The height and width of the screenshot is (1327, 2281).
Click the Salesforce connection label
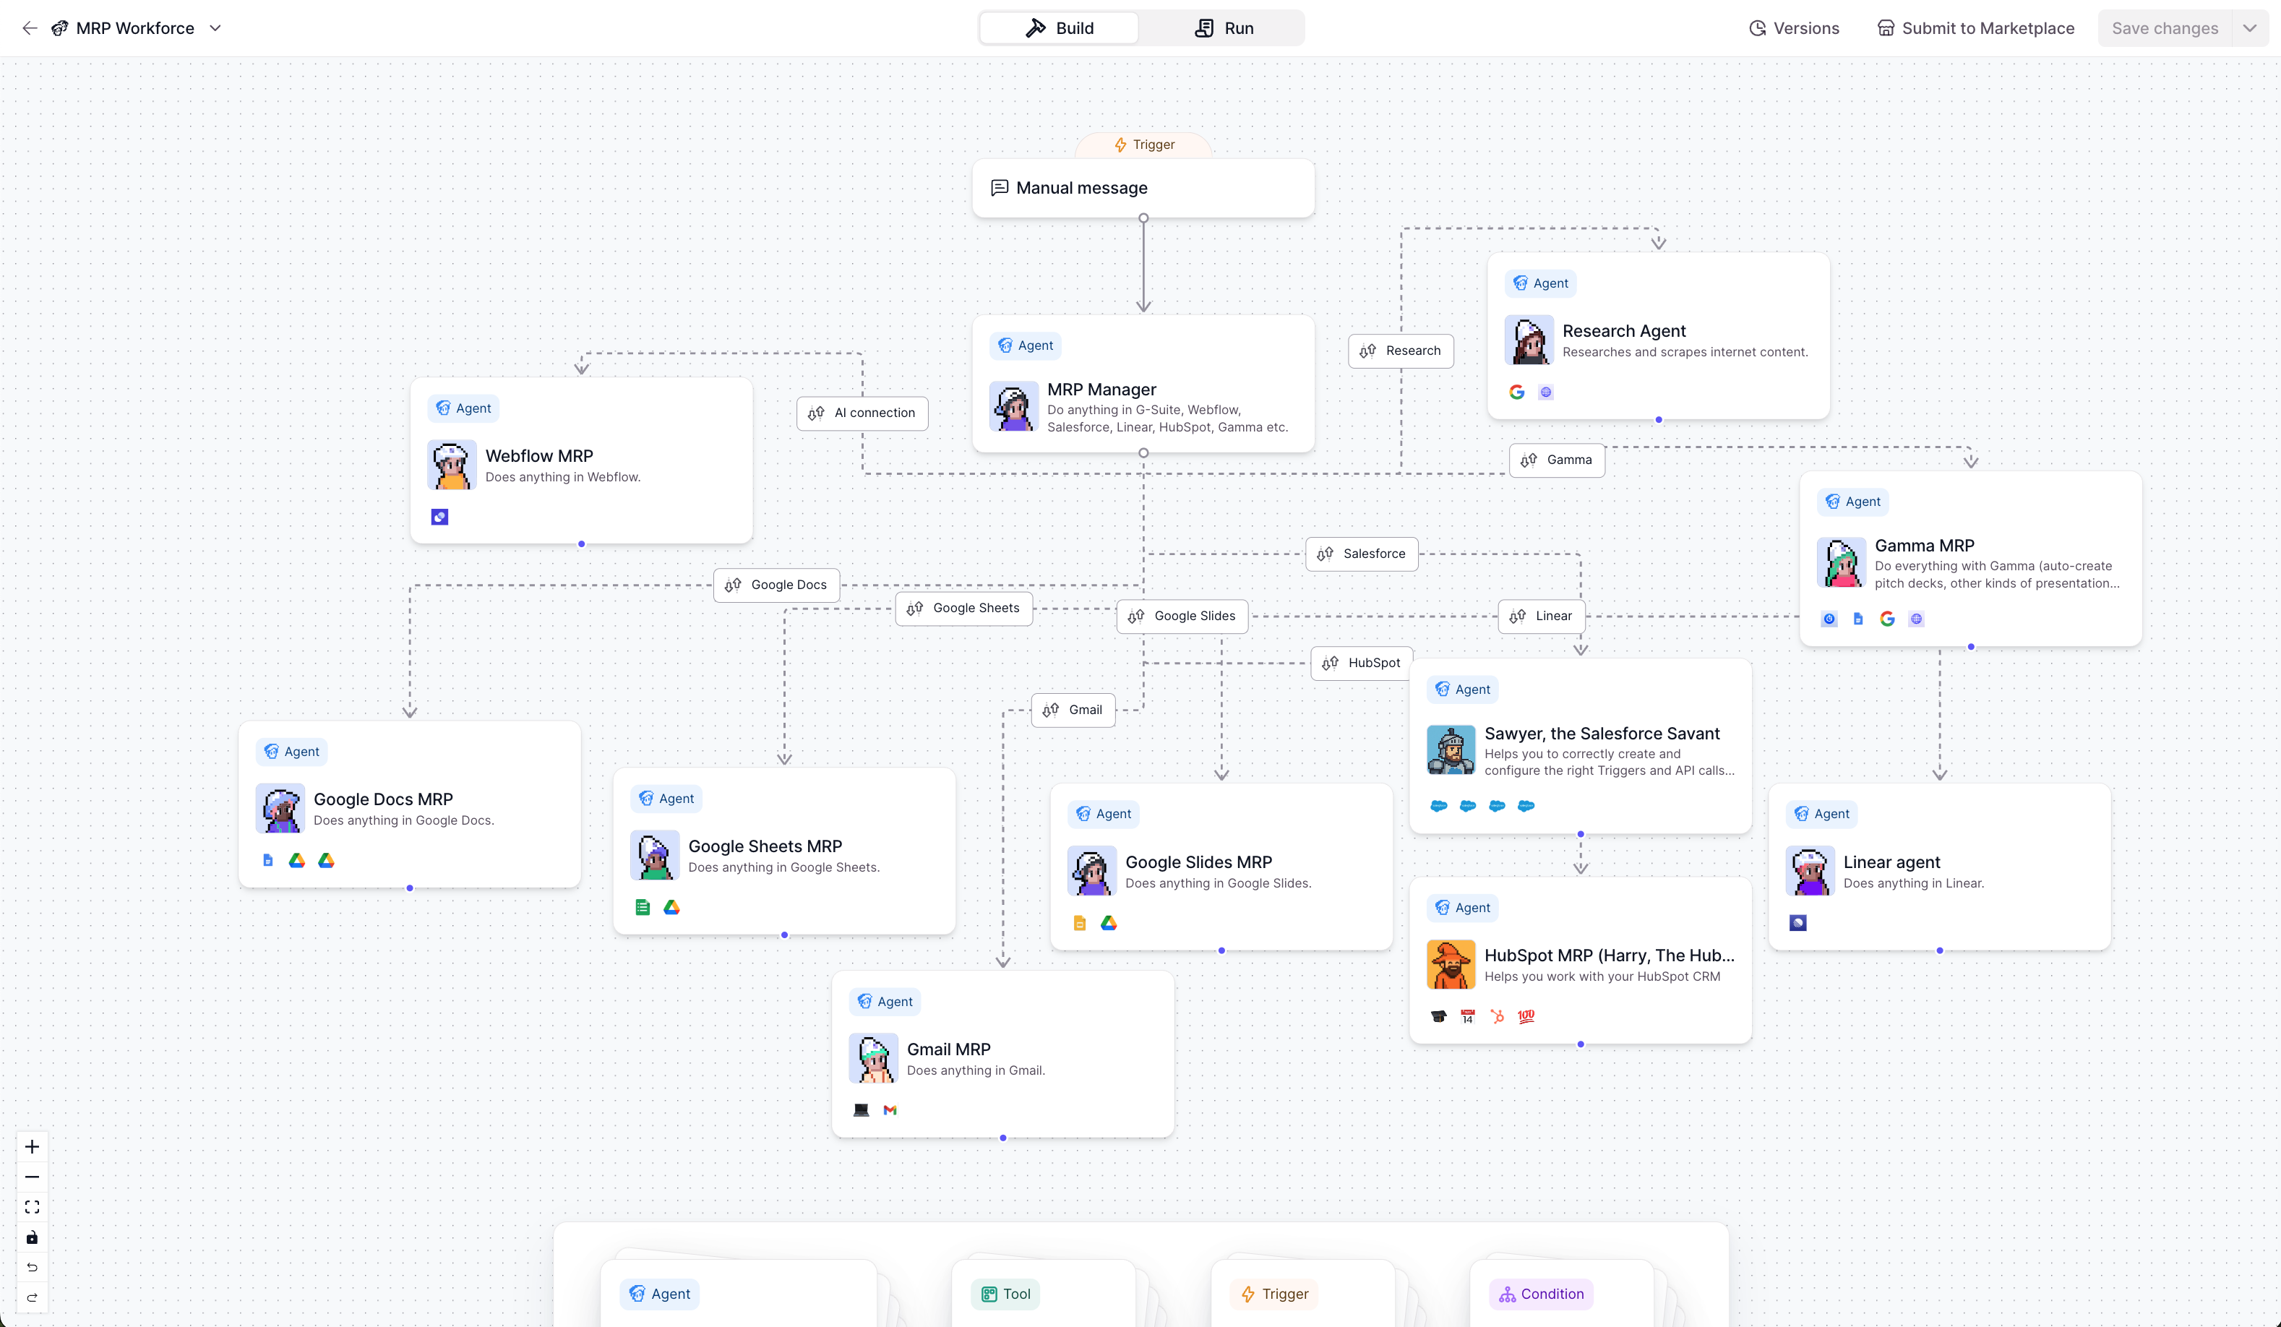[1362, 554]
